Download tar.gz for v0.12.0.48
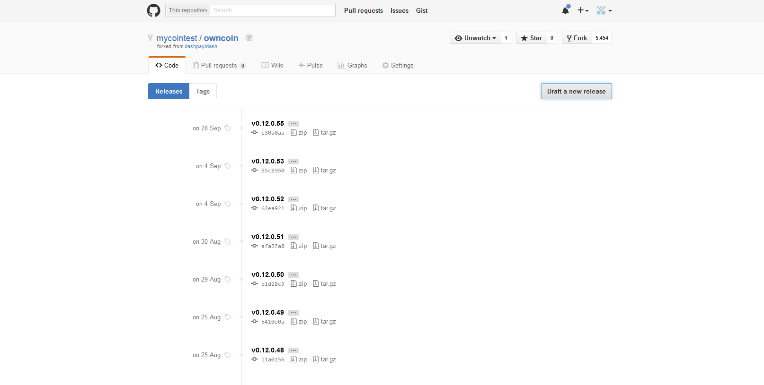 (x=324, y=359)
